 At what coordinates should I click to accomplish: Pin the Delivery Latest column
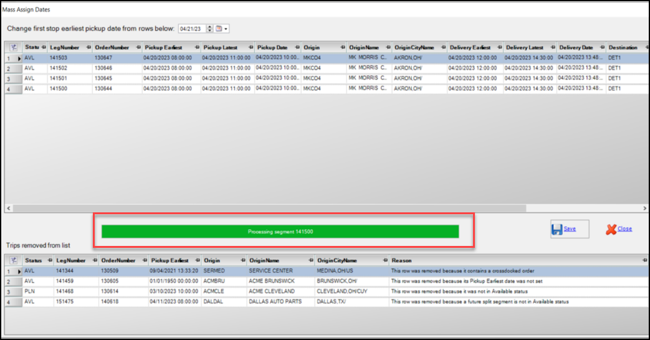553,47
